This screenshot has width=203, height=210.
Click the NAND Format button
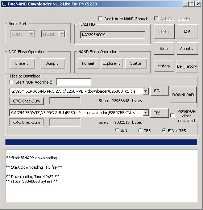click(x=88, y=63)
